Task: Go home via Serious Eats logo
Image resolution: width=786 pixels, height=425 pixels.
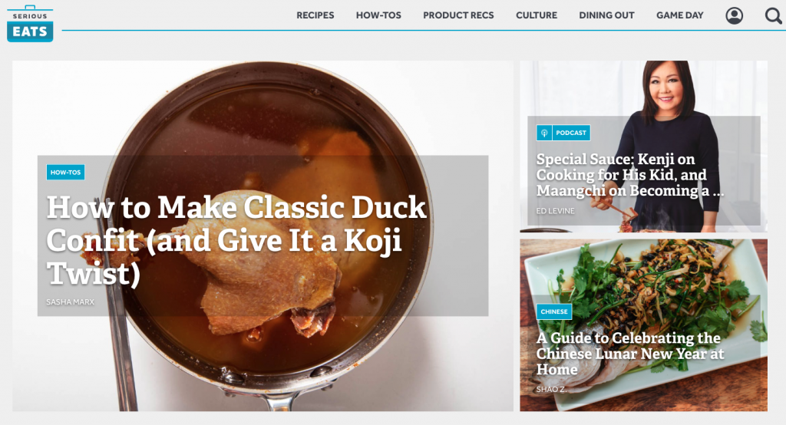Action: click(30, 24)
